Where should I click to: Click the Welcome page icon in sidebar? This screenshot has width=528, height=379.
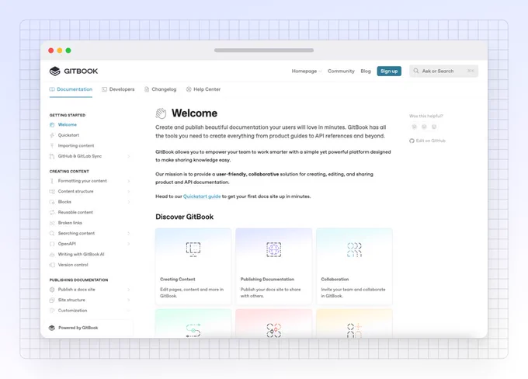point(52,125)
